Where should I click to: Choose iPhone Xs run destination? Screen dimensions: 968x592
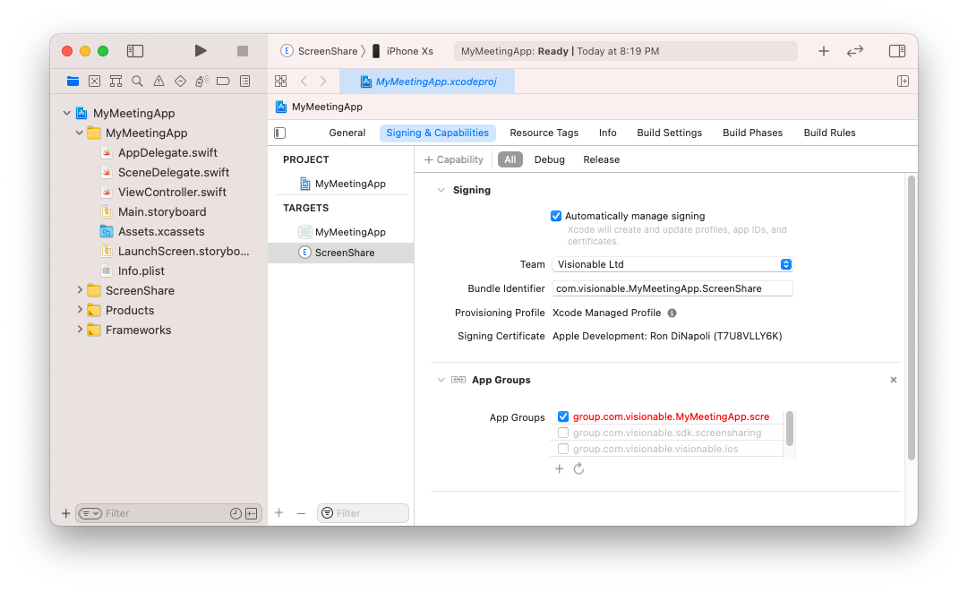click(402, 51)
